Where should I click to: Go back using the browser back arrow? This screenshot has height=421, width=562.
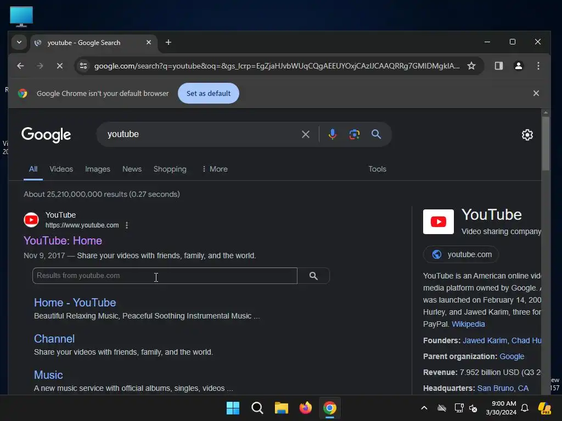20,66
